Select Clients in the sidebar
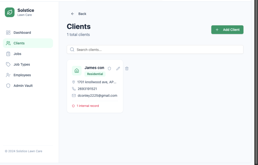258x165 pixels. point(28,43)
